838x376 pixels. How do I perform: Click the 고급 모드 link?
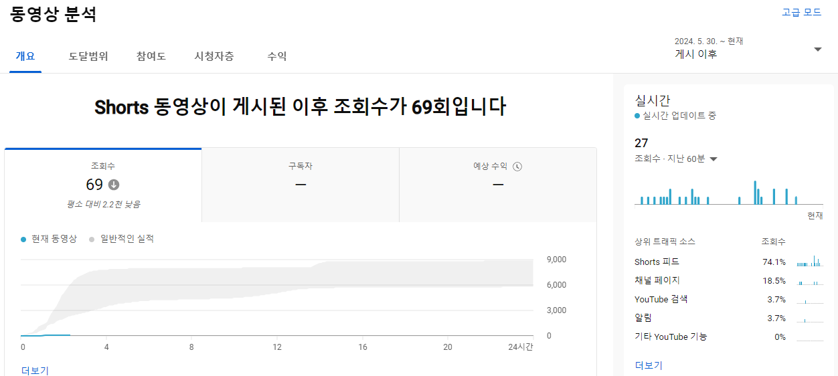point(802,12)
